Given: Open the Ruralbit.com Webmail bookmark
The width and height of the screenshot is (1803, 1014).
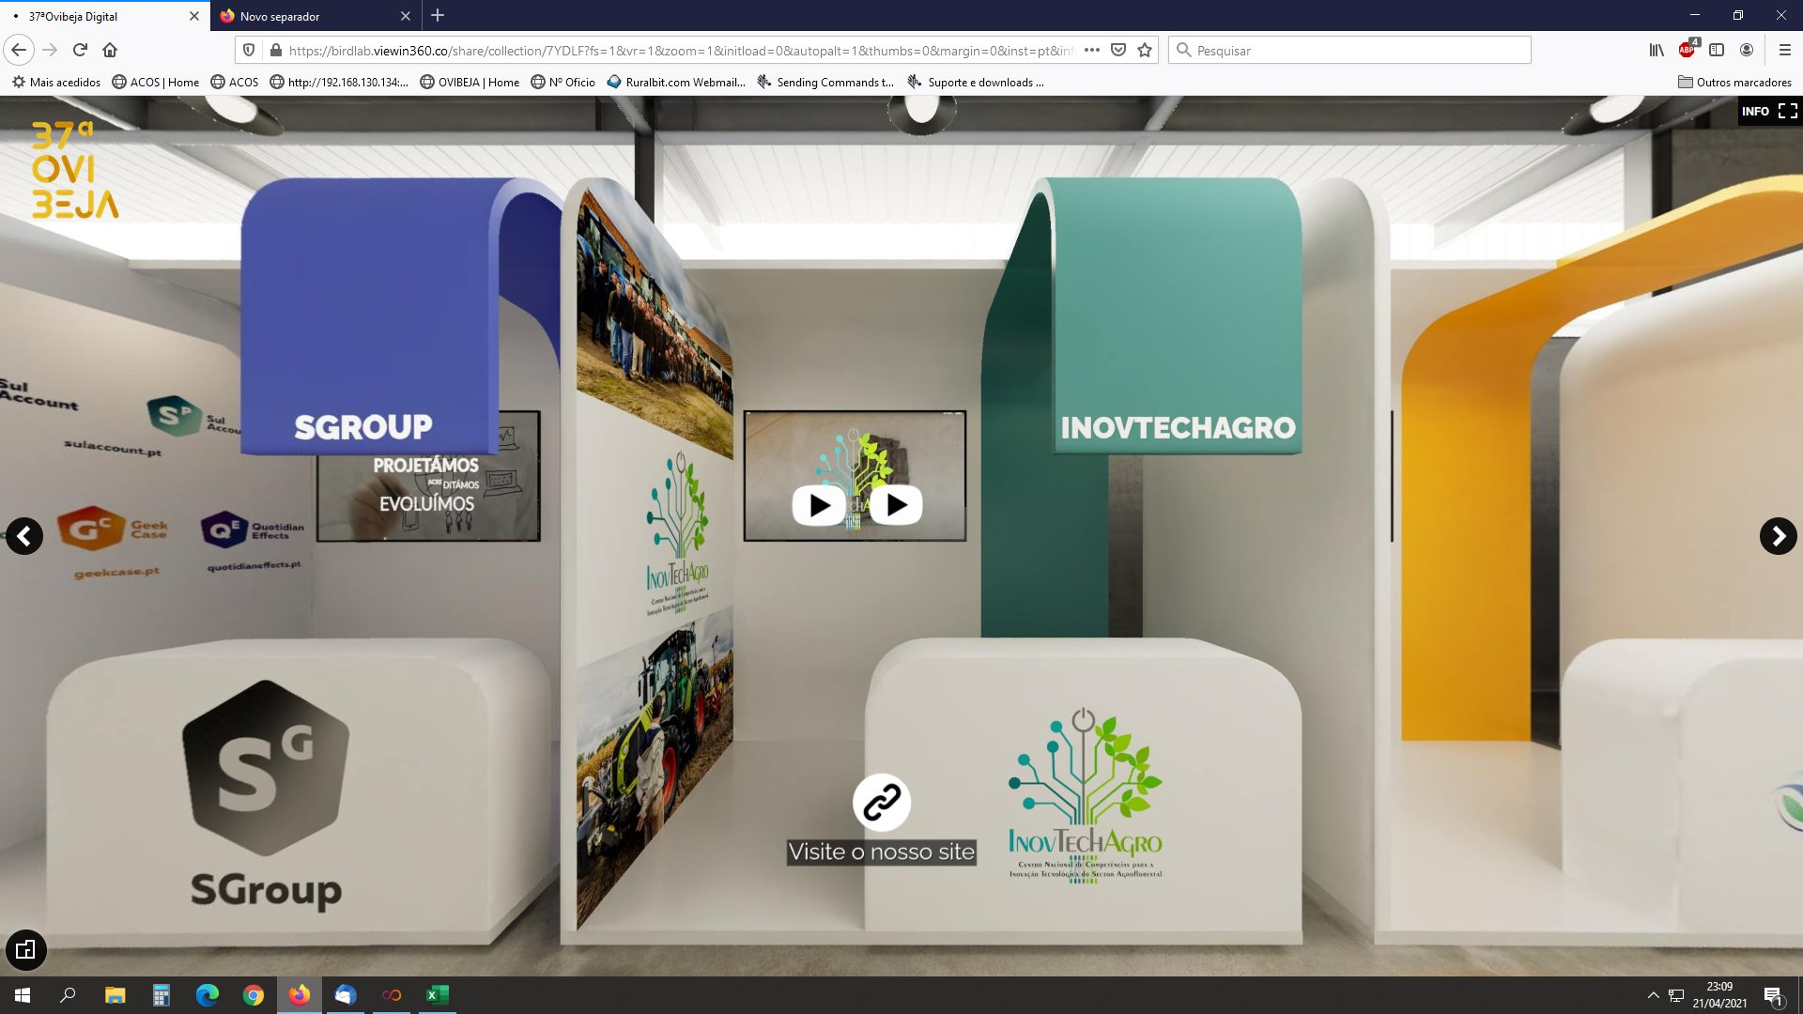Looking at the screenshot, I should 676,82.
